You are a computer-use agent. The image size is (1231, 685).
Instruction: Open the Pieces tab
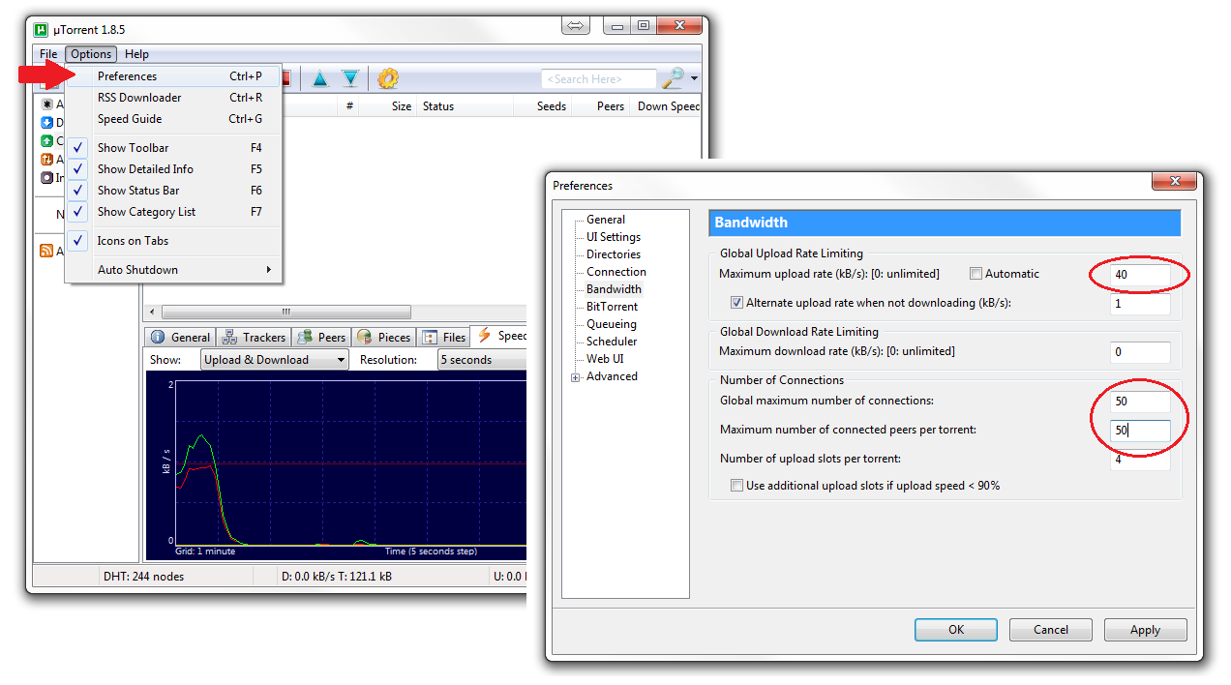click(x=384, y=337)
